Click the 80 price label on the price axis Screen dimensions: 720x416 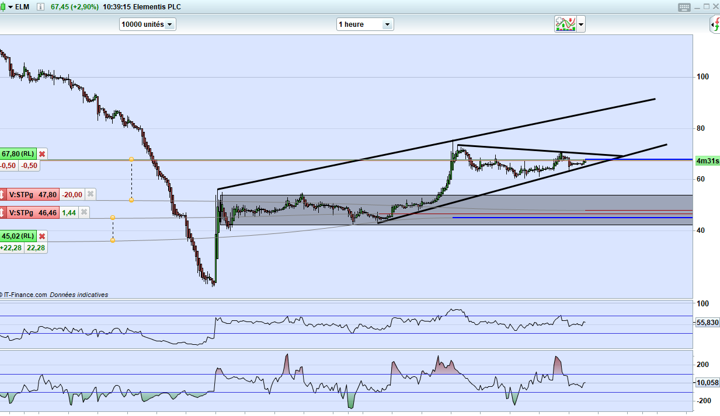pyautogui.click(x=700, y=128)
